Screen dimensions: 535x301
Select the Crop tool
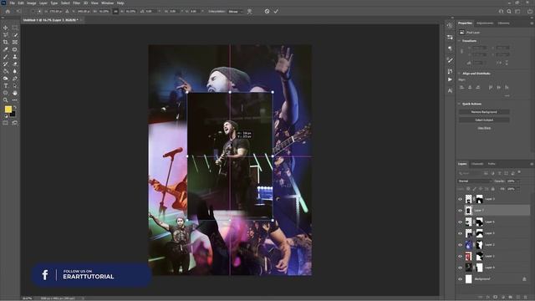pos(6,42)
